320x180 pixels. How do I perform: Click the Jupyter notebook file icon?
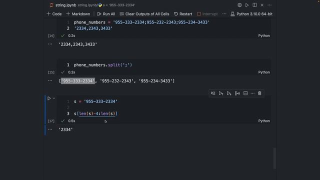click(x=51, y=5)
